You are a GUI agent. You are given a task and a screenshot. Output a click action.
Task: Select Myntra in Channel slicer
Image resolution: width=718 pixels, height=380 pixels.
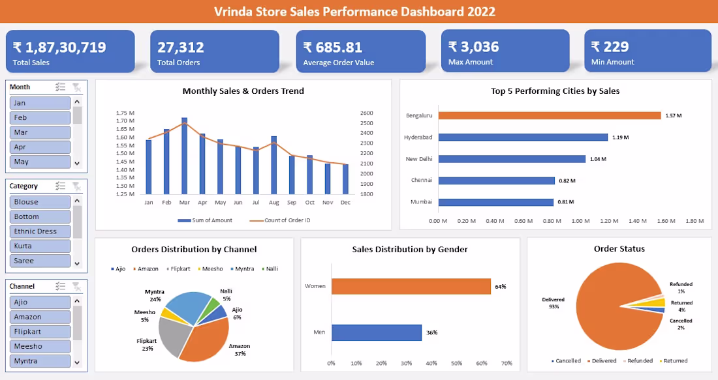40,360
